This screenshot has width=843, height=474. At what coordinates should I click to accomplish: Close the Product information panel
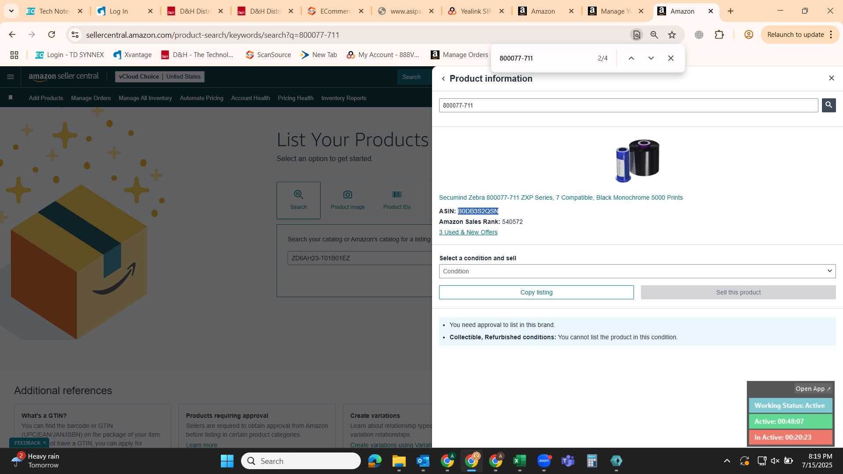click(831, 78)
